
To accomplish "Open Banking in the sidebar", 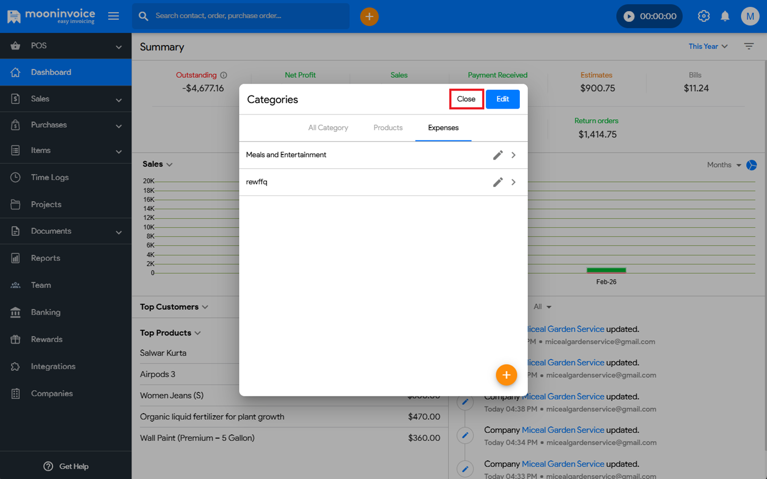I will tap(46, 312).
